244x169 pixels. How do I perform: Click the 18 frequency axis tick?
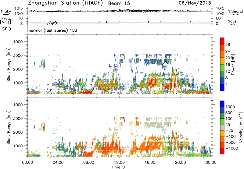pyautogui.click(x=20, y=18)
